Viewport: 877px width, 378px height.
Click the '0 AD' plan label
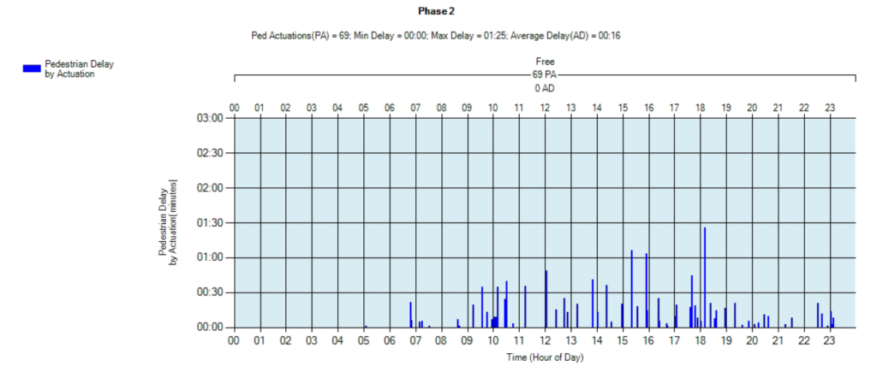point(545,88)
